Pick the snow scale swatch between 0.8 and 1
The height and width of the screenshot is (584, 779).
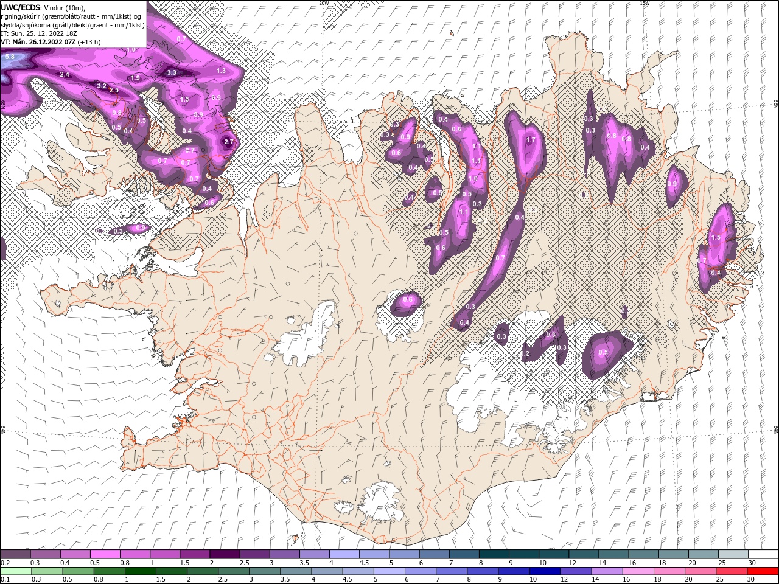[x=134, y=554]
